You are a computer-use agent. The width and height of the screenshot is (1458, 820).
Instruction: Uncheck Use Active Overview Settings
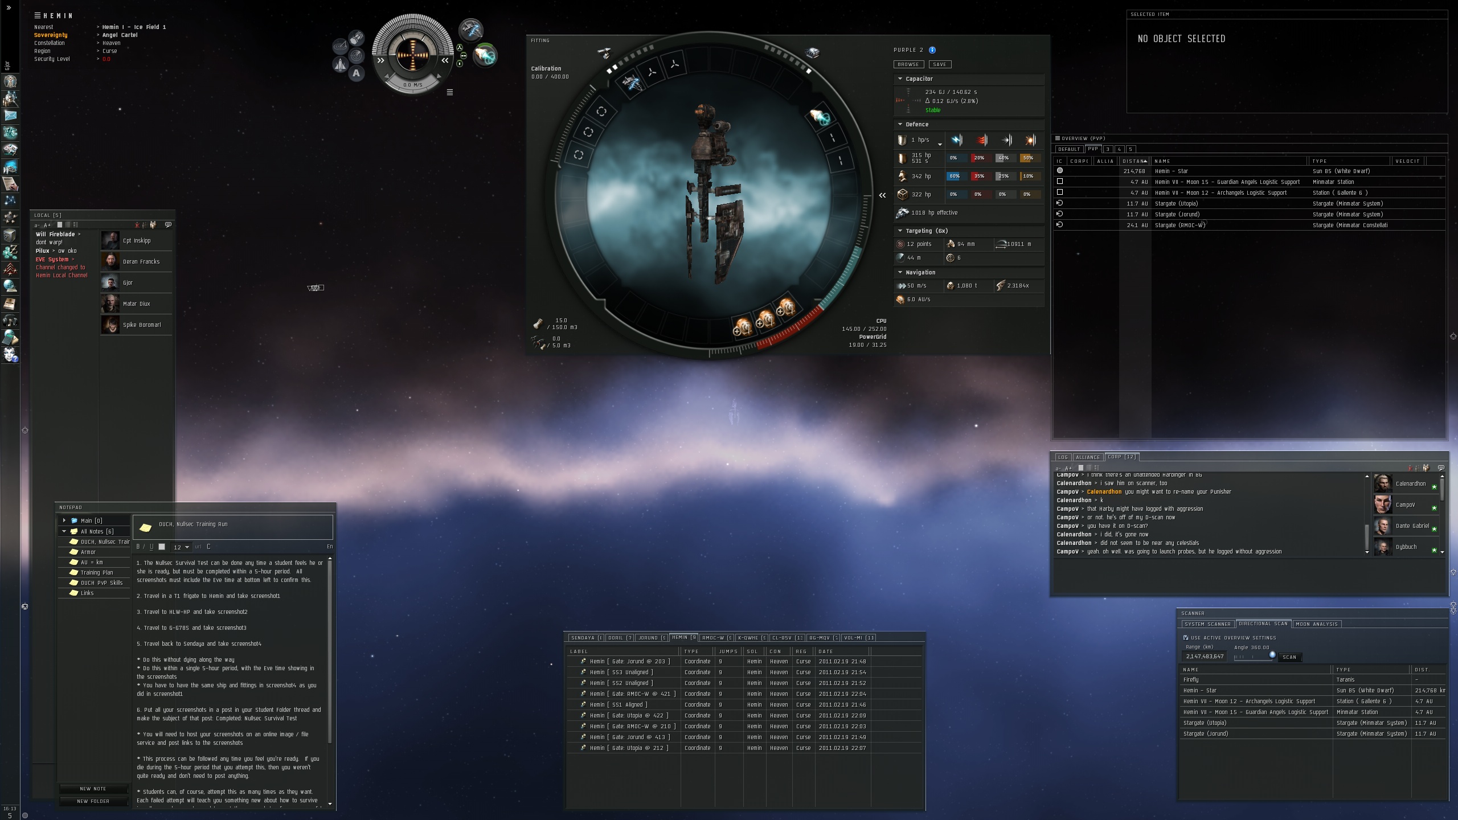[1186, 638]
